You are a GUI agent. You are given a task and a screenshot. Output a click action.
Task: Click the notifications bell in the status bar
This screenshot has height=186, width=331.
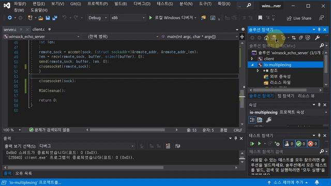[317, 182]
